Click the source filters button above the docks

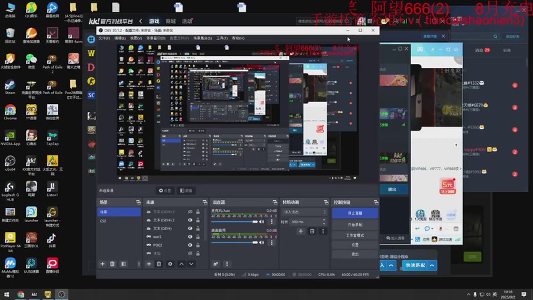186,191
